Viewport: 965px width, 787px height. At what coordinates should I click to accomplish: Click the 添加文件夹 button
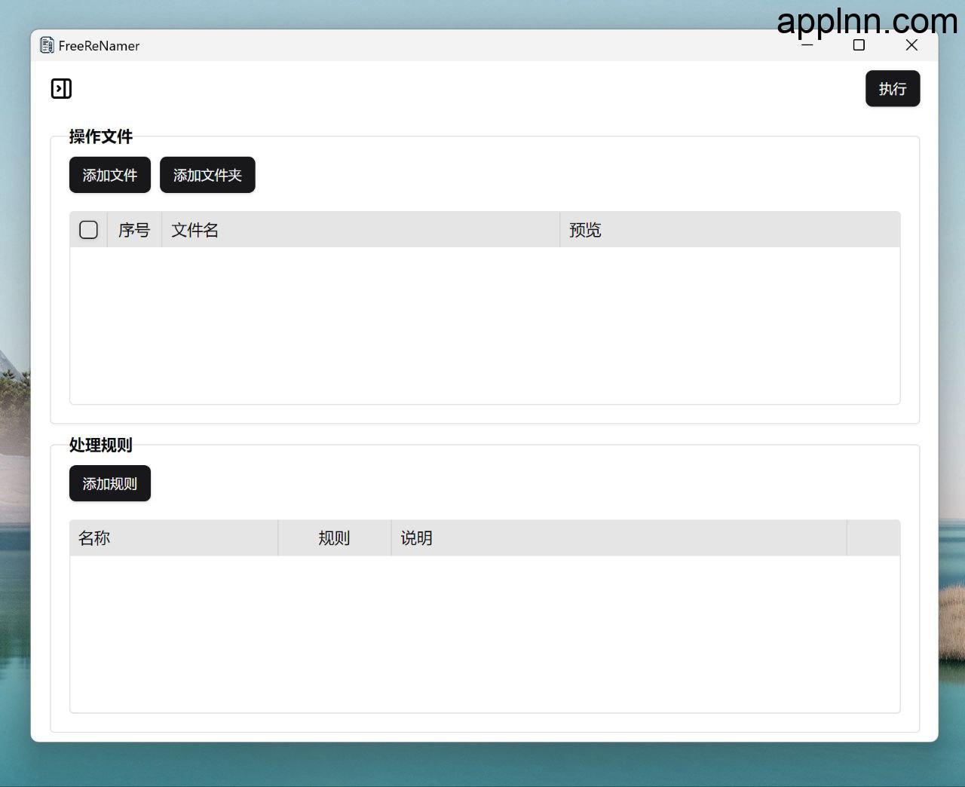[207, 175]
